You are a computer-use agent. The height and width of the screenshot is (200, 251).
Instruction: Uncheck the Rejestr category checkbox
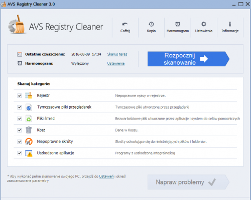(20, 95)
